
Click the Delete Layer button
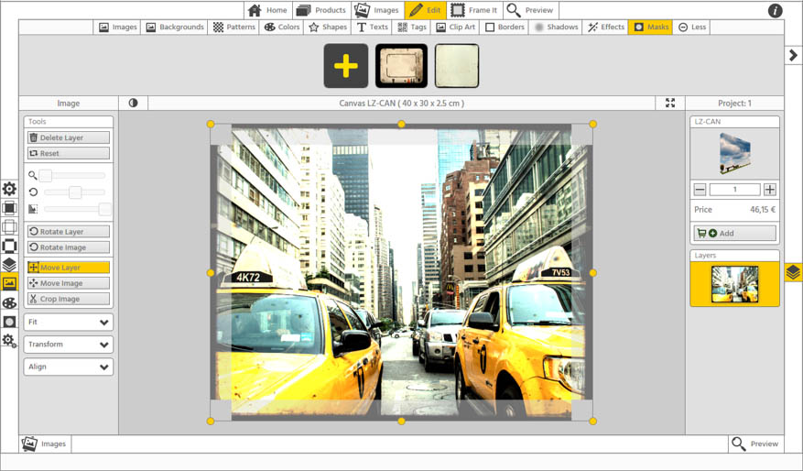tap(68, 137)
